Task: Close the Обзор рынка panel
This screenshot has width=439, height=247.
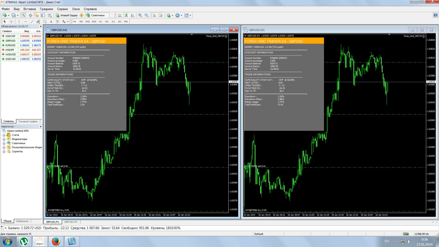Action: (x=41, y=26)
